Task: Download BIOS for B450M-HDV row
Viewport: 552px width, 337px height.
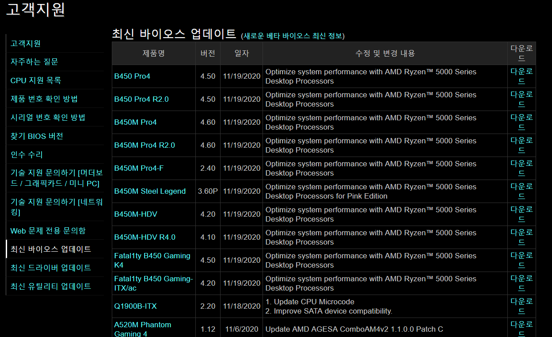Action: 522,214
